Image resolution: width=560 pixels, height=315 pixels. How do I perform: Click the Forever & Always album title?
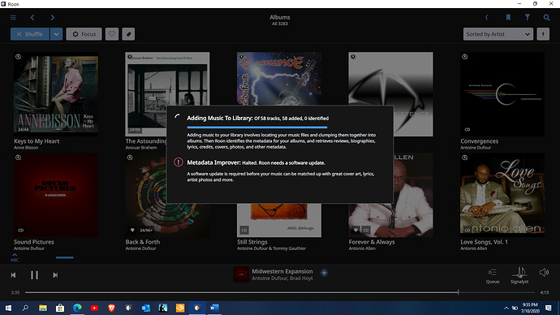[x=372, y=242]
